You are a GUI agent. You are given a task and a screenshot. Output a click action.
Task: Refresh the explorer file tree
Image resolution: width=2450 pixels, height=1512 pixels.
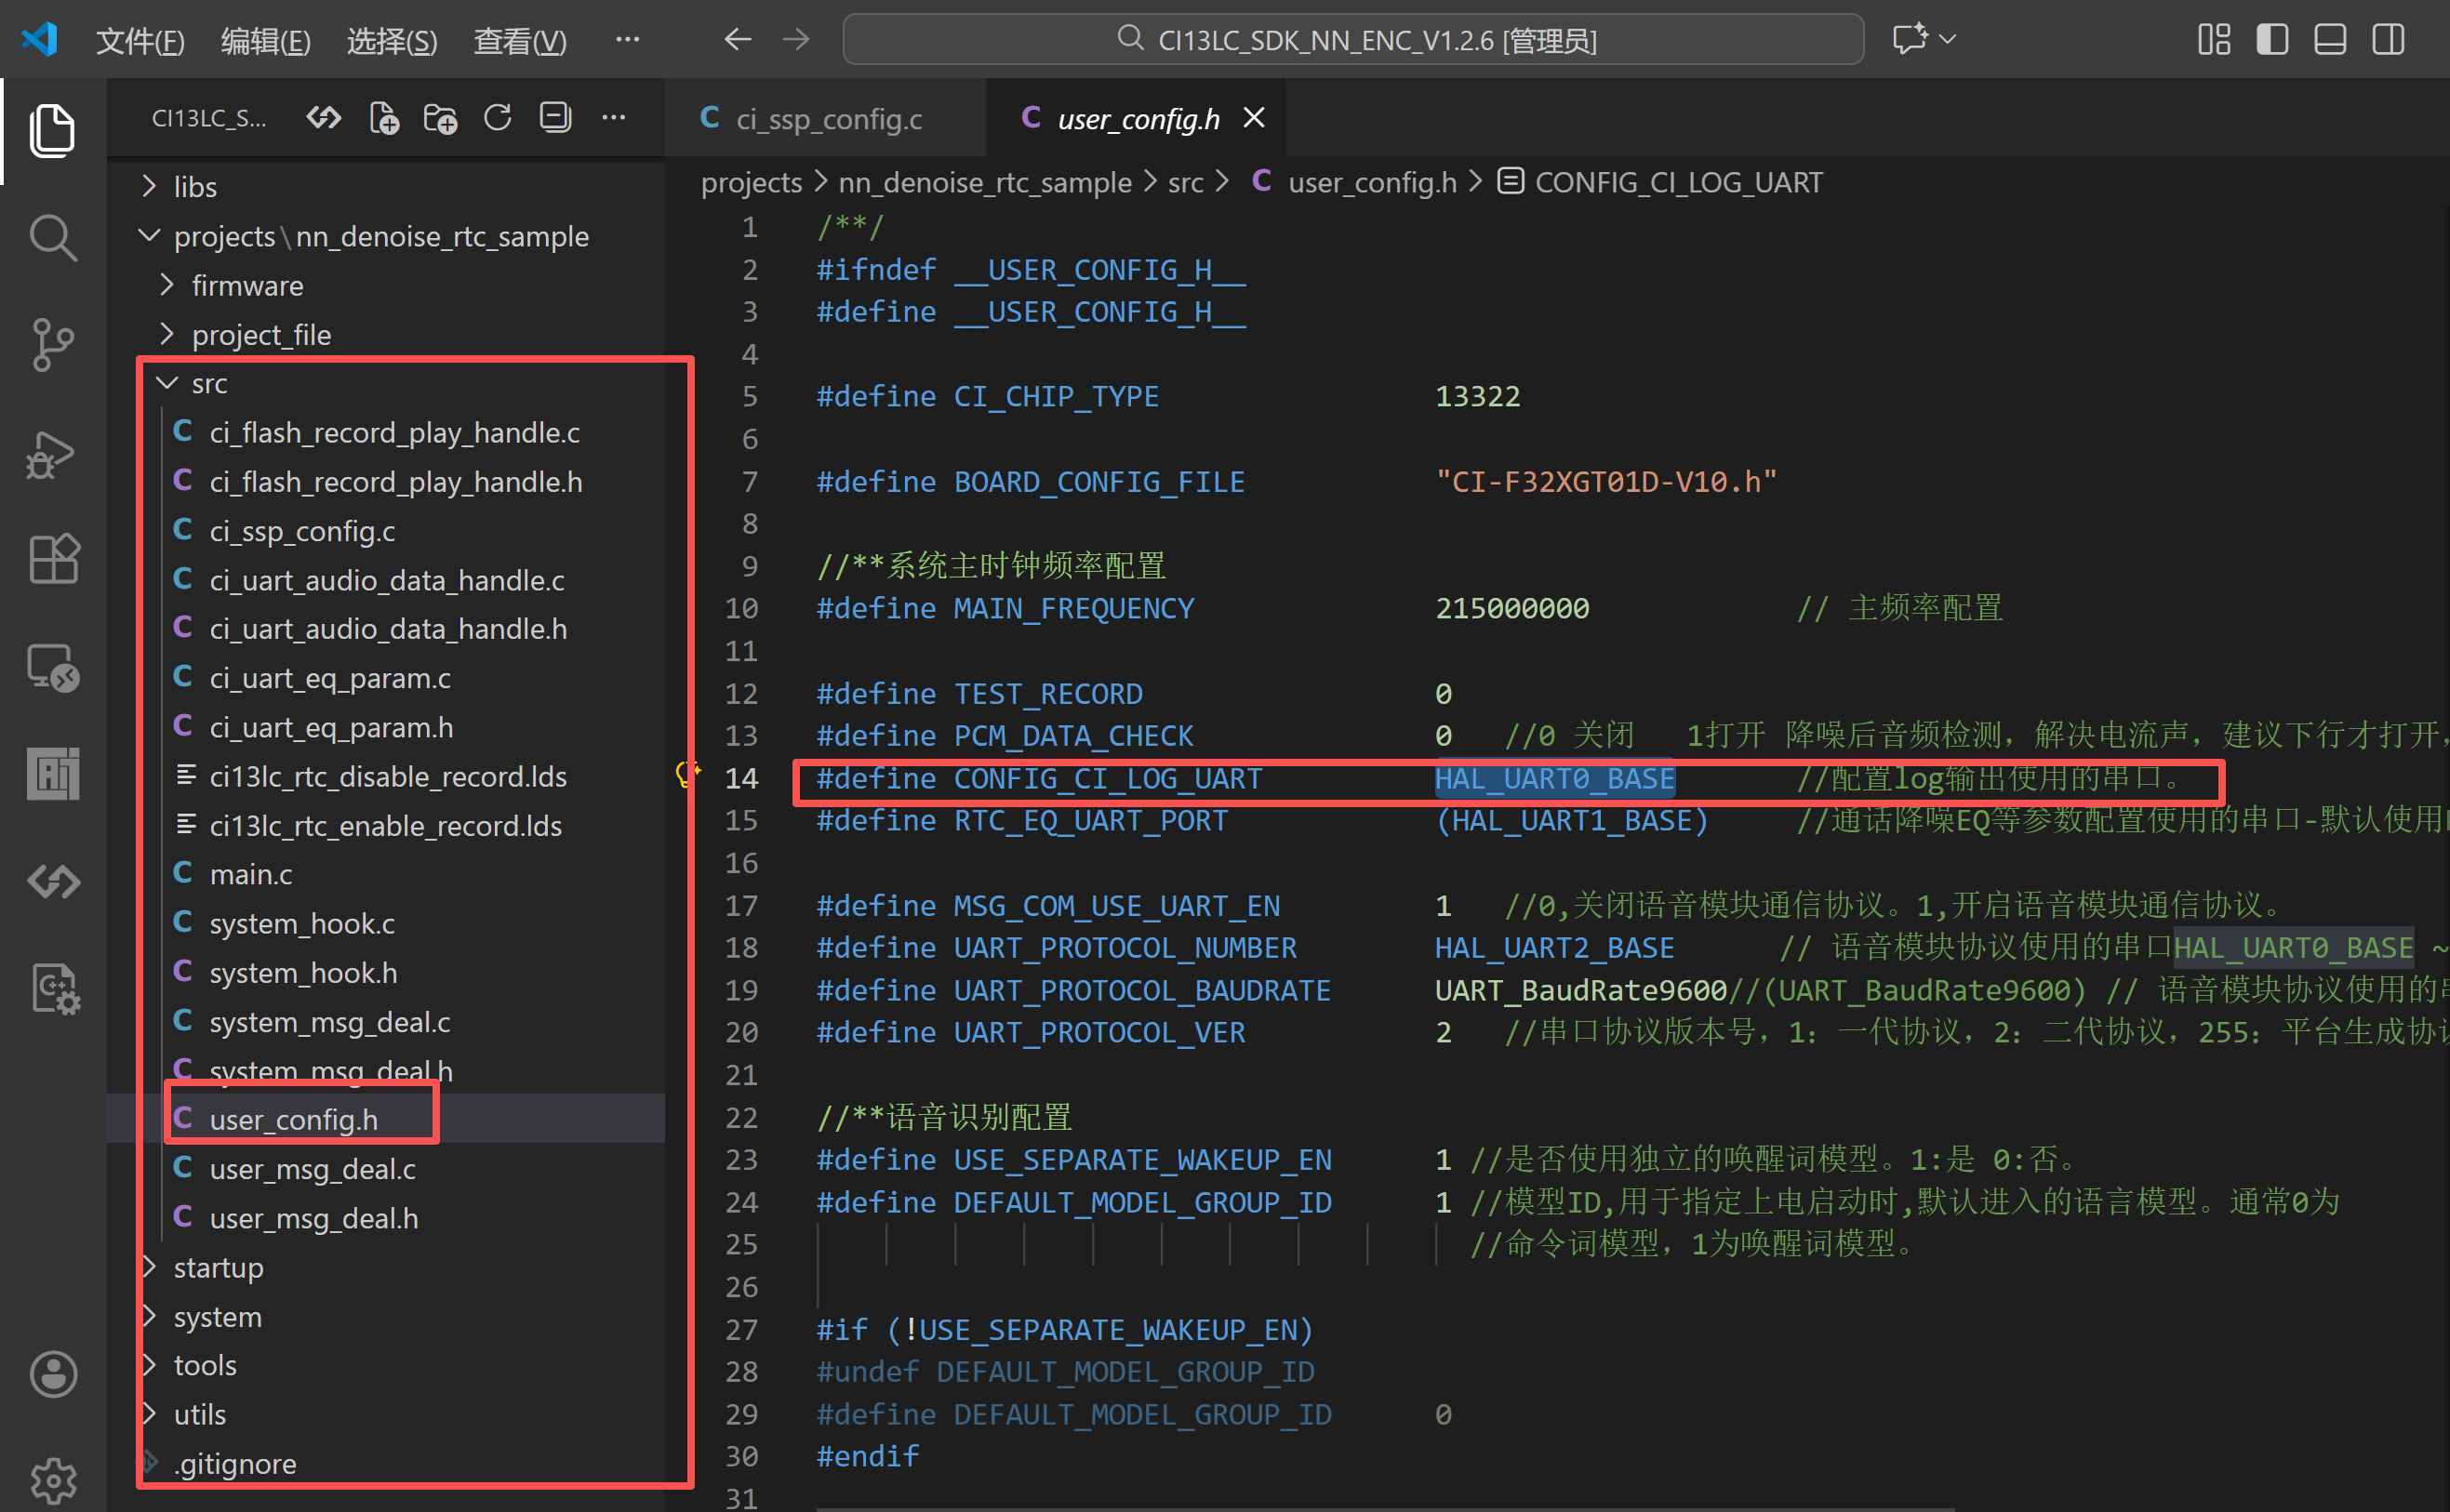pos(497,118)
